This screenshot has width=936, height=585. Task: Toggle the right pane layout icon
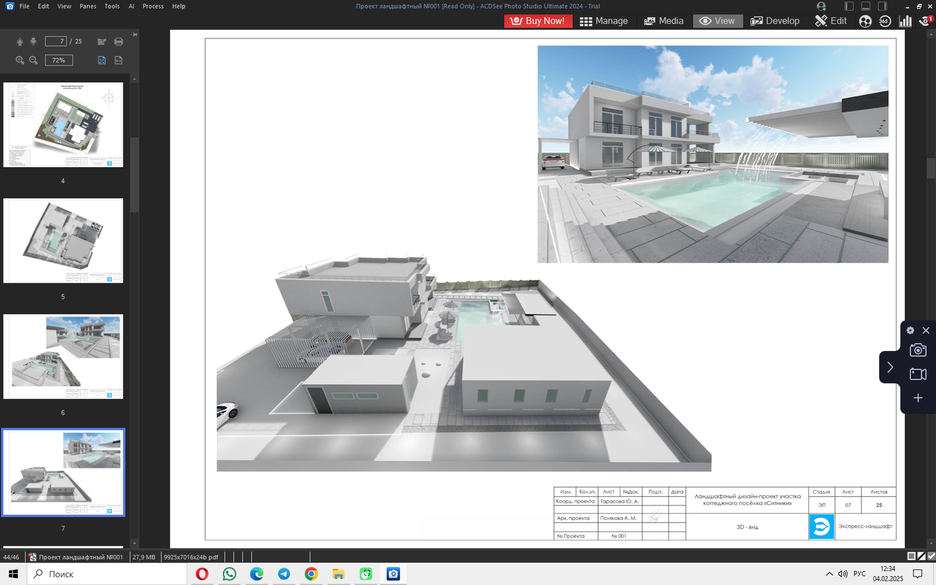click(882, 6)
